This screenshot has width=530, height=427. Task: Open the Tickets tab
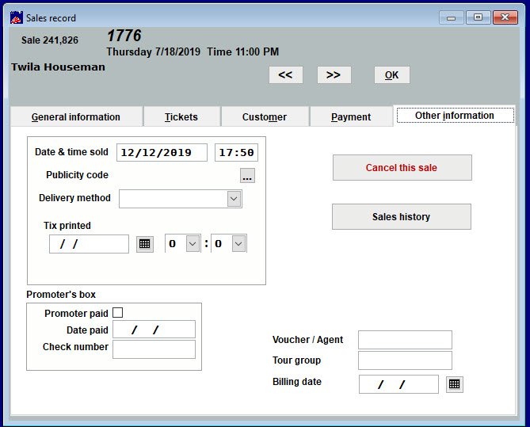tap(181, 116)
